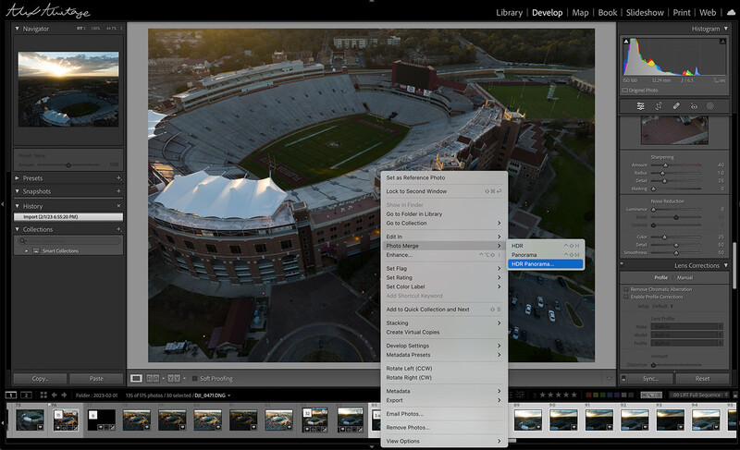Toggle the auto sync switch beside Sync
The image size is (740, 450).
623,378
